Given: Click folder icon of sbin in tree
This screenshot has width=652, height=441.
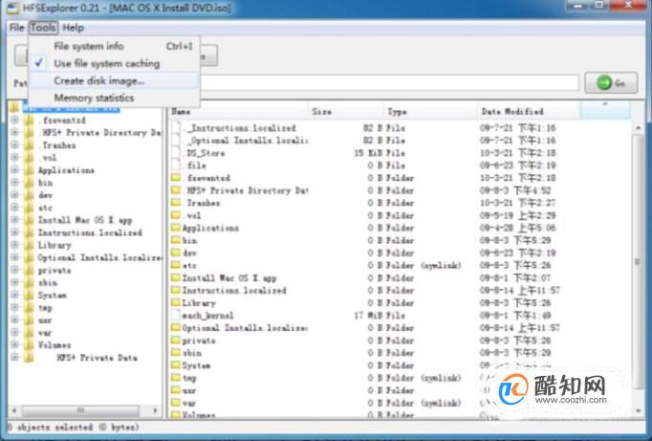Looking at the screenshot, I should pyautogui.click(x=29, y=282).
